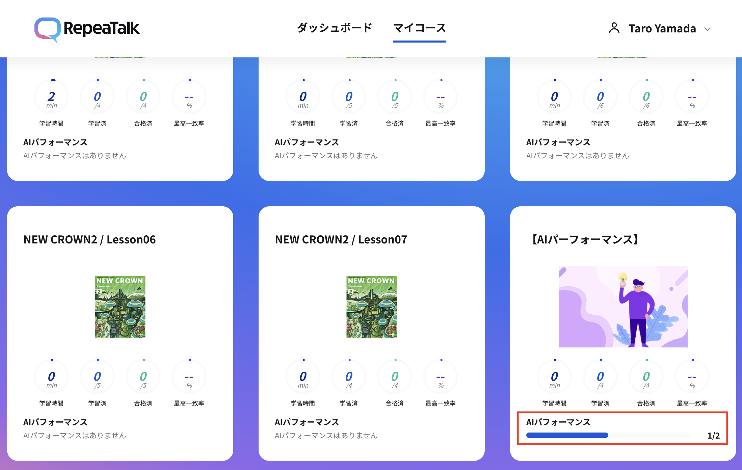Click the 2 min study time circle
The height and width of the screenshot is (470, 742).
tap(51, 97)
